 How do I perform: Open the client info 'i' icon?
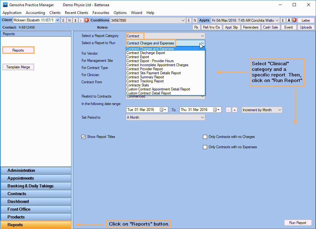click(81, 21)
